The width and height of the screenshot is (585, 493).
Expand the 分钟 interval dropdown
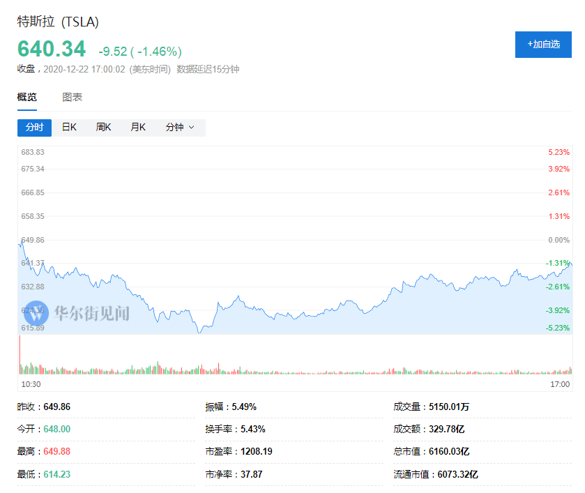[x=180, y=127]
